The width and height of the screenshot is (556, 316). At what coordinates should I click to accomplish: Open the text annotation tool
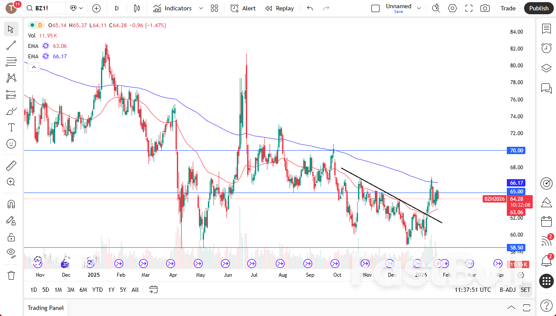pyautogui.click(x=11, y=127)
